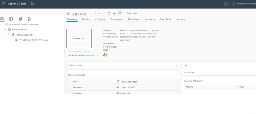
Task: Open the Networking inventory view icon
Action: tap(29, 19)
